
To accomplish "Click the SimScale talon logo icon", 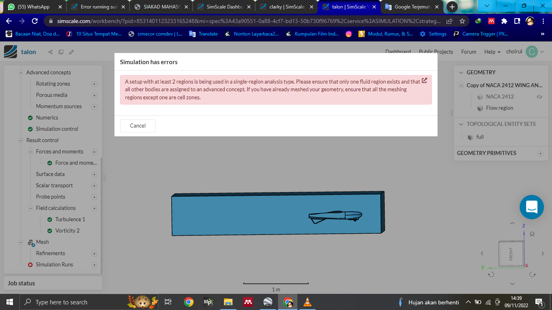I will 10,52.
